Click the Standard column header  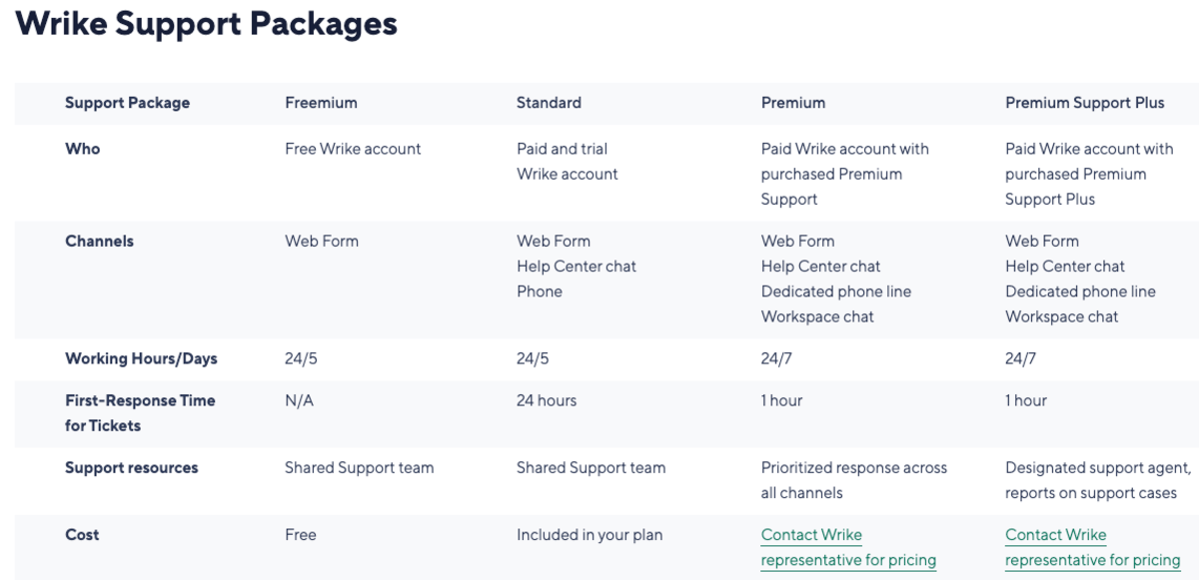549,103
